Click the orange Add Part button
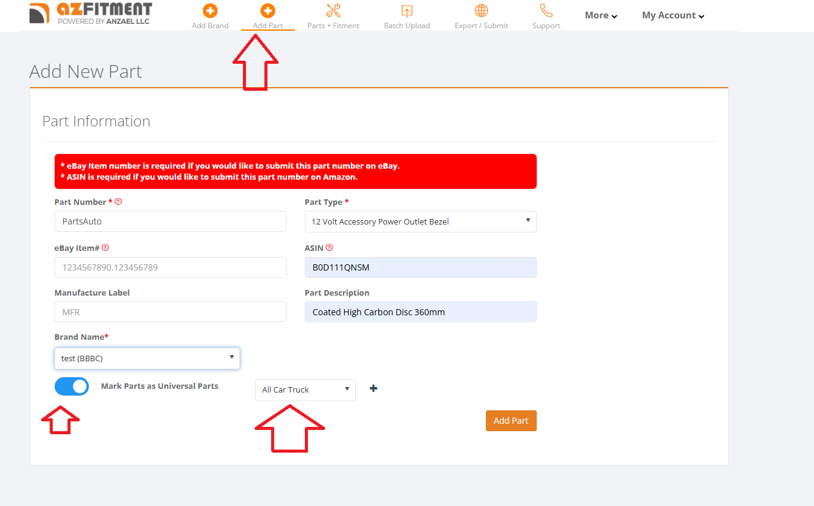The image size is (814, 506). point(511,421)
